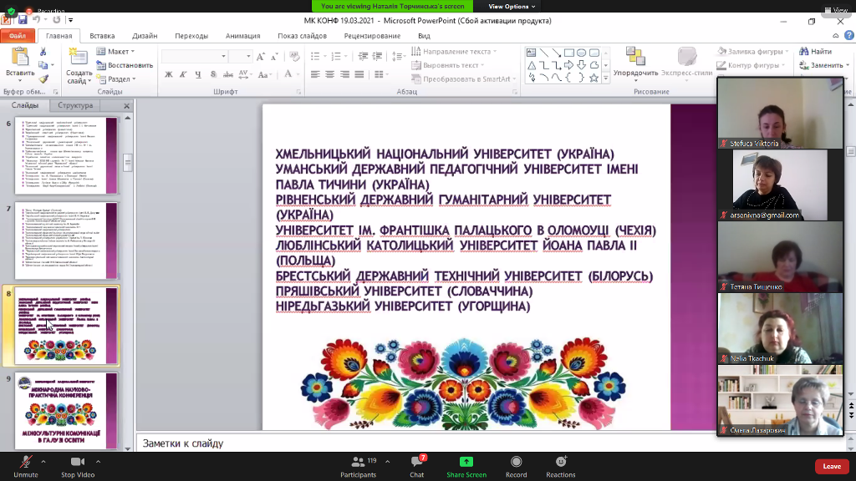Increase font size with A up icon

point(261,56)
